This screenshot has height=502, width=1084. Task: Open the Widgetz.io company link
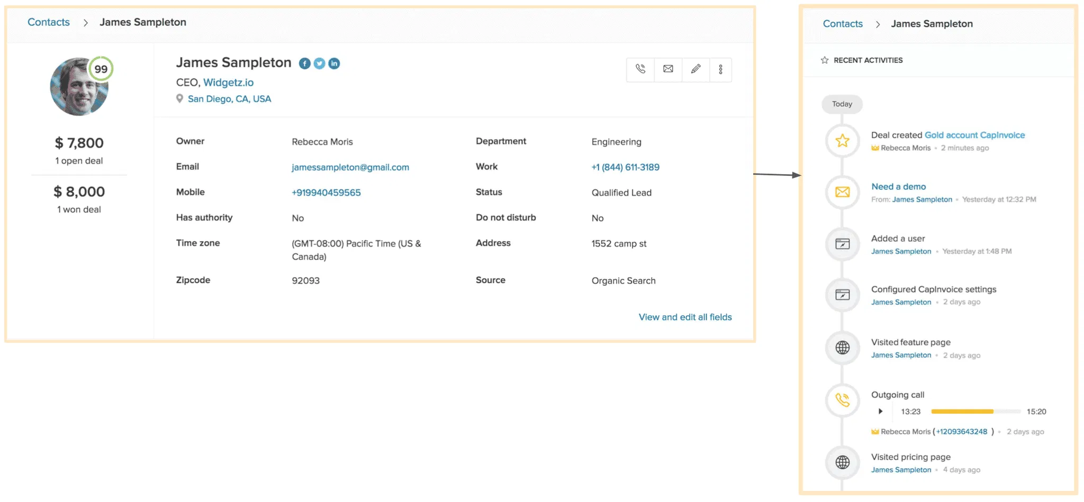click(228, 83)
